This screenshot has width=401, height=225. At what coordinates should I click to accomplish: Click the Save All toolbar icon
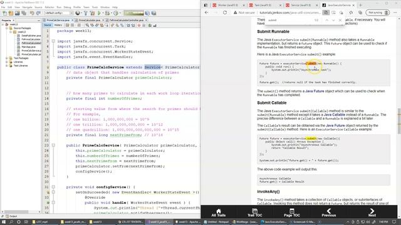[x=24, y=13]
